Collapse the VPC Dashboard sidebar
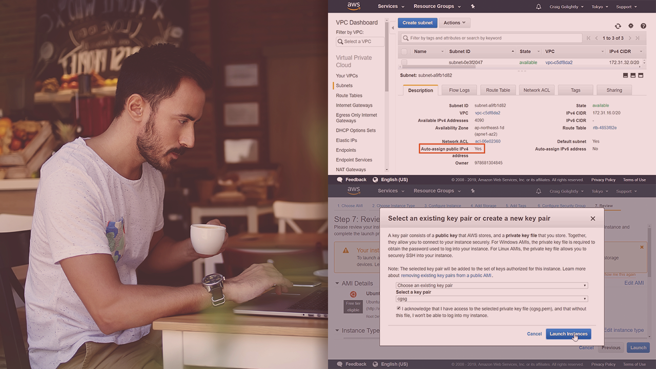 [x=393, y=28]
